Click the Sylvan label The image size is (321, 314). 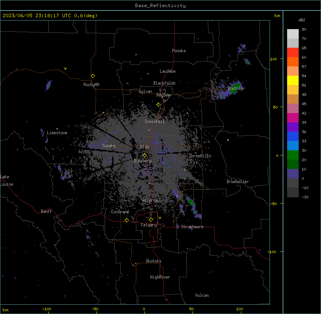click(x=145, y=91)
